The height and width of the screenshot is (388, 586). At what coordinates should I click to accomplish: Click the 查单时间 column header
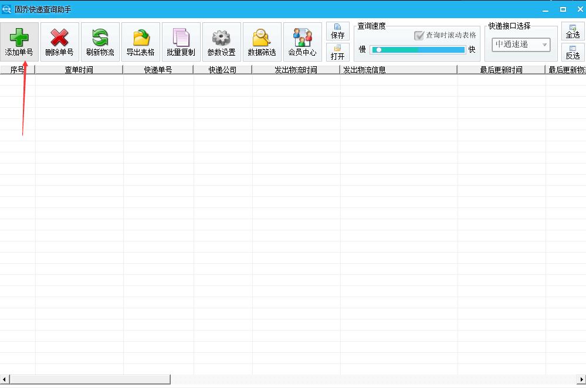tap(79, 69)
